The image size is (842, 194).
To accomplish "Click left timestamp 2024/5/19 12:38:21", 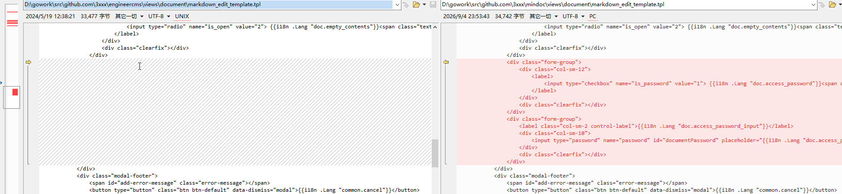I will click(x=50, y=16).
